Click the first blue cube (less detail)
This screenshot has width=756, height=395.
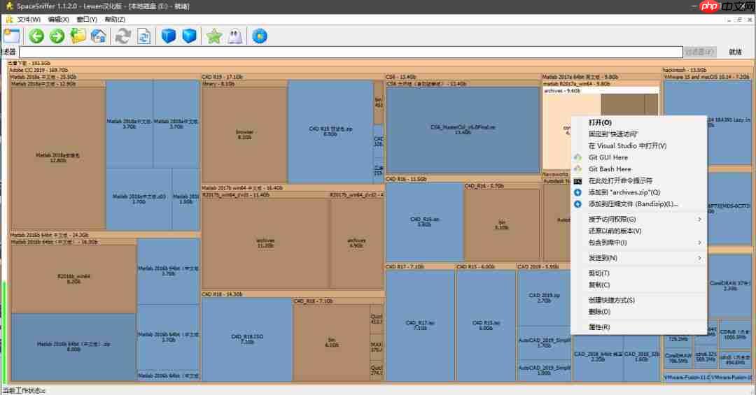pos(168,36)
